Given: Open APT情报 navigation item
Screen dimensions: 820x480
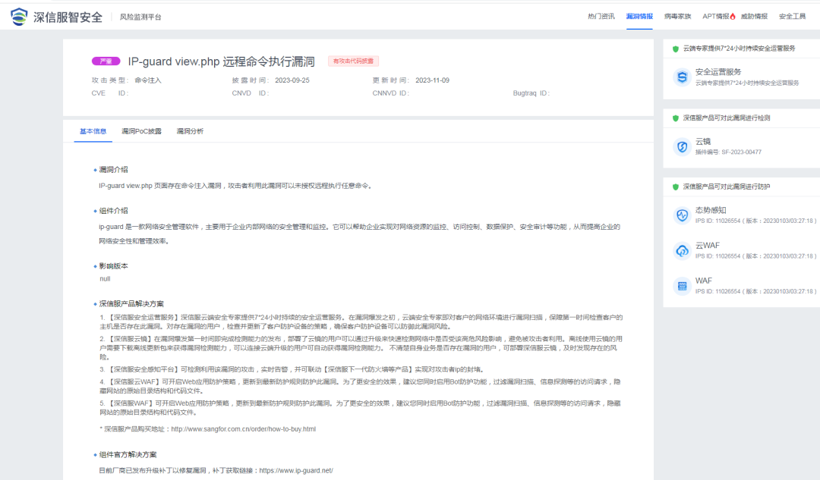Looking at the screenshot, I should pyautogui.click(x=715, y=16).
